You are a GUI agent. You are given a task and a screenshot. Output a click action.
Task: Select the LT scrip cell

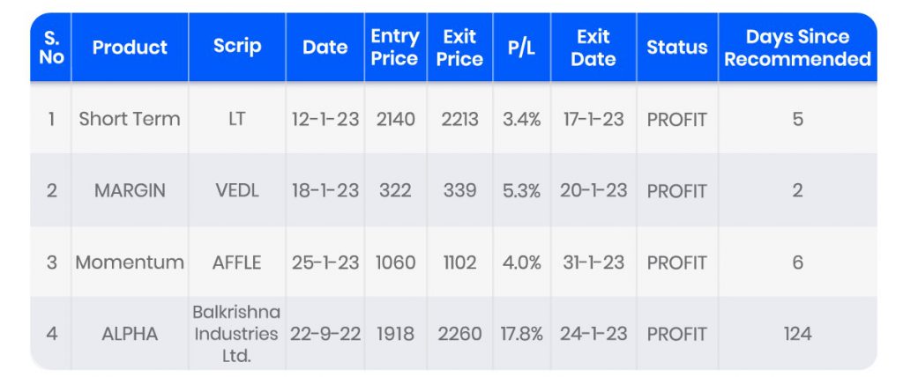click(237, 119)
